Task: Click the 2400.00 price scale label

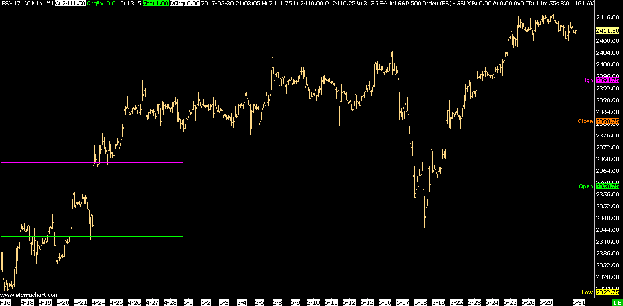Action: tap(607, 64)
